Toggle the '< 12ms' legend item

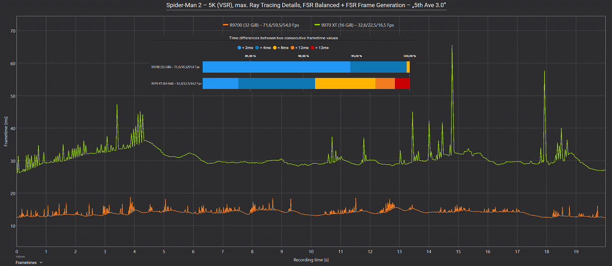click(x=299, y=48)
